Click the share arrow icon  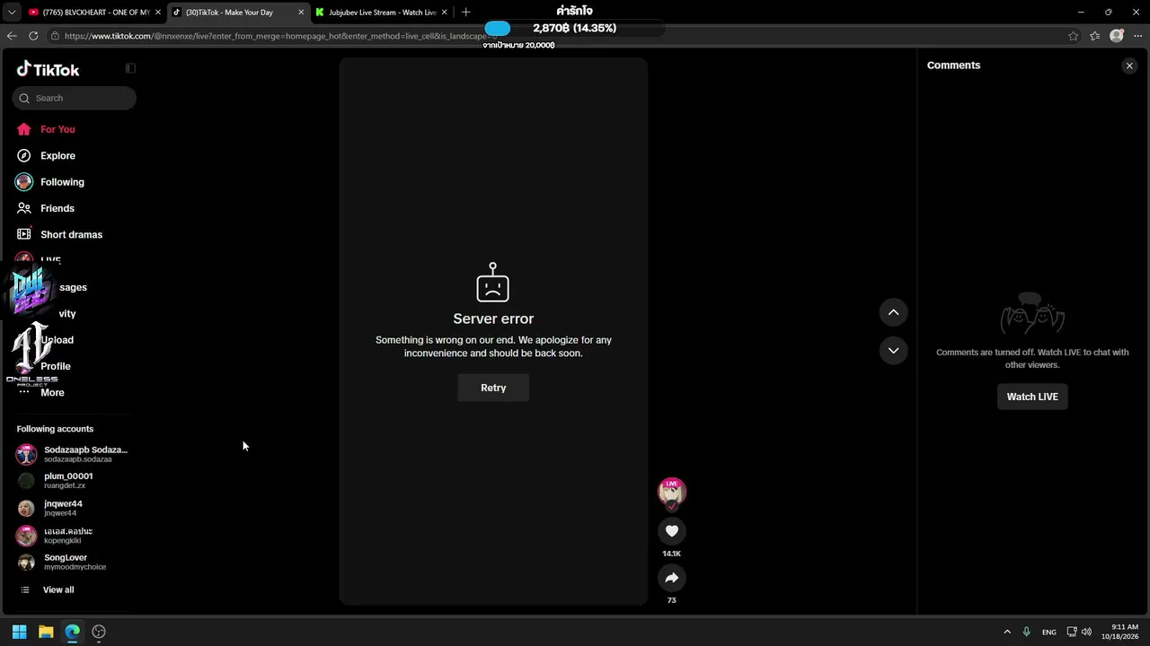pos(671,578)
